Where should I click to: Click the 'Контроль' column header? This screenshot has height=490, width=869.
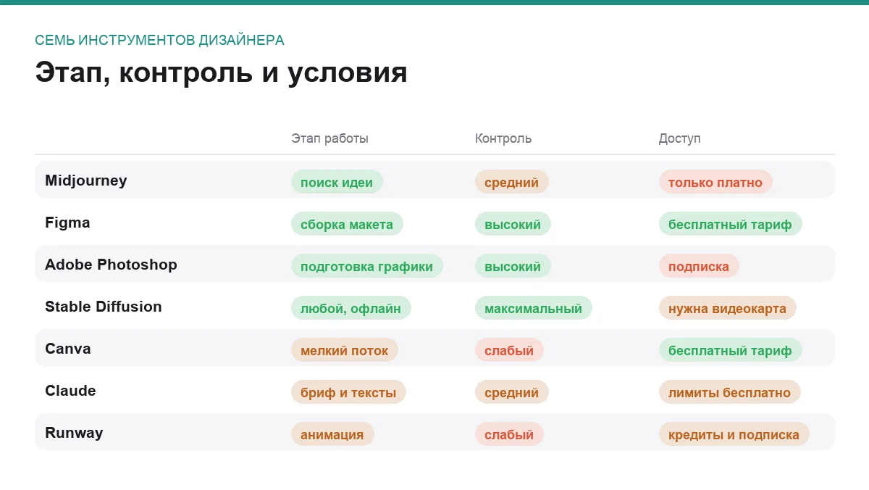point(503,138)
